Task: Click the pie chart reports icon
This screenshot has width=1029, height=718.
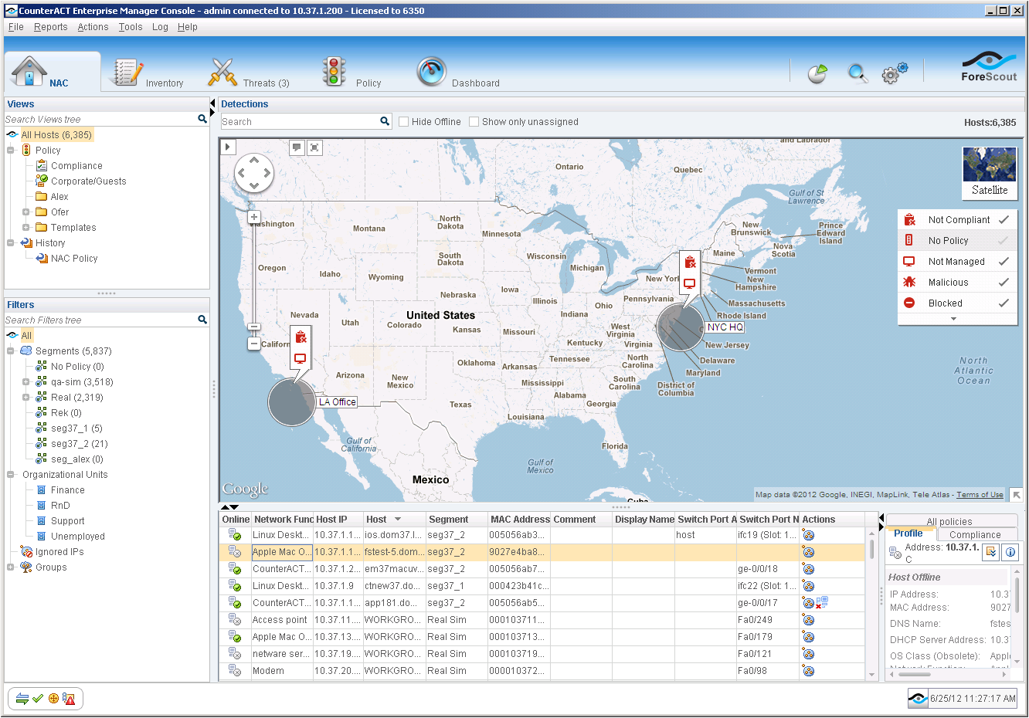Action: click(817, 73)
